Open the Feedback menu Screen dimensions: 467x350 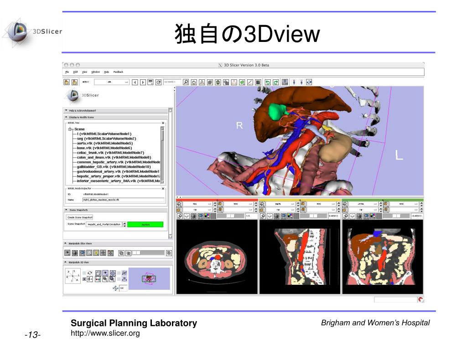click(x=118, y=72)
